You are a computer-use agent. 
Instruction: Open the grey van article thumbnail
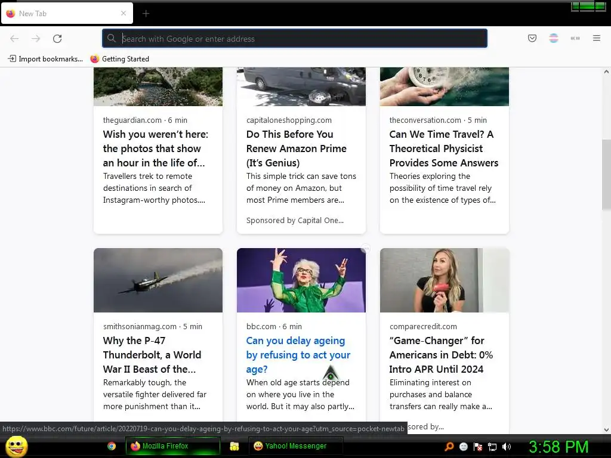point(301,86)
